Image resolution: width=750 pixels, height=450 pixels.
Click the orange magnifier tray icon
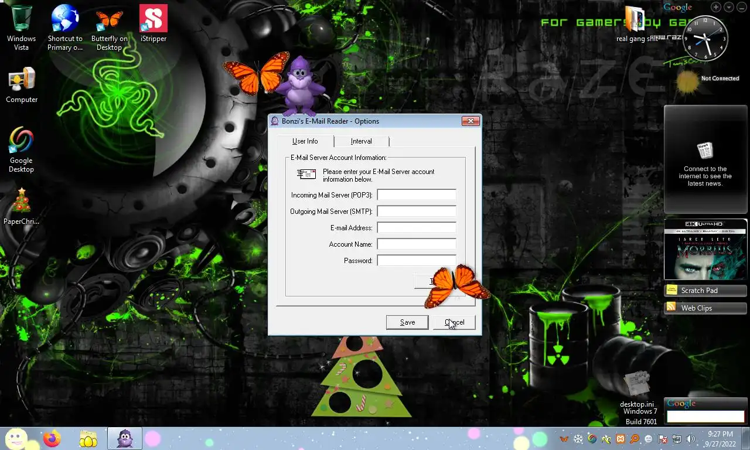point(635,439)
